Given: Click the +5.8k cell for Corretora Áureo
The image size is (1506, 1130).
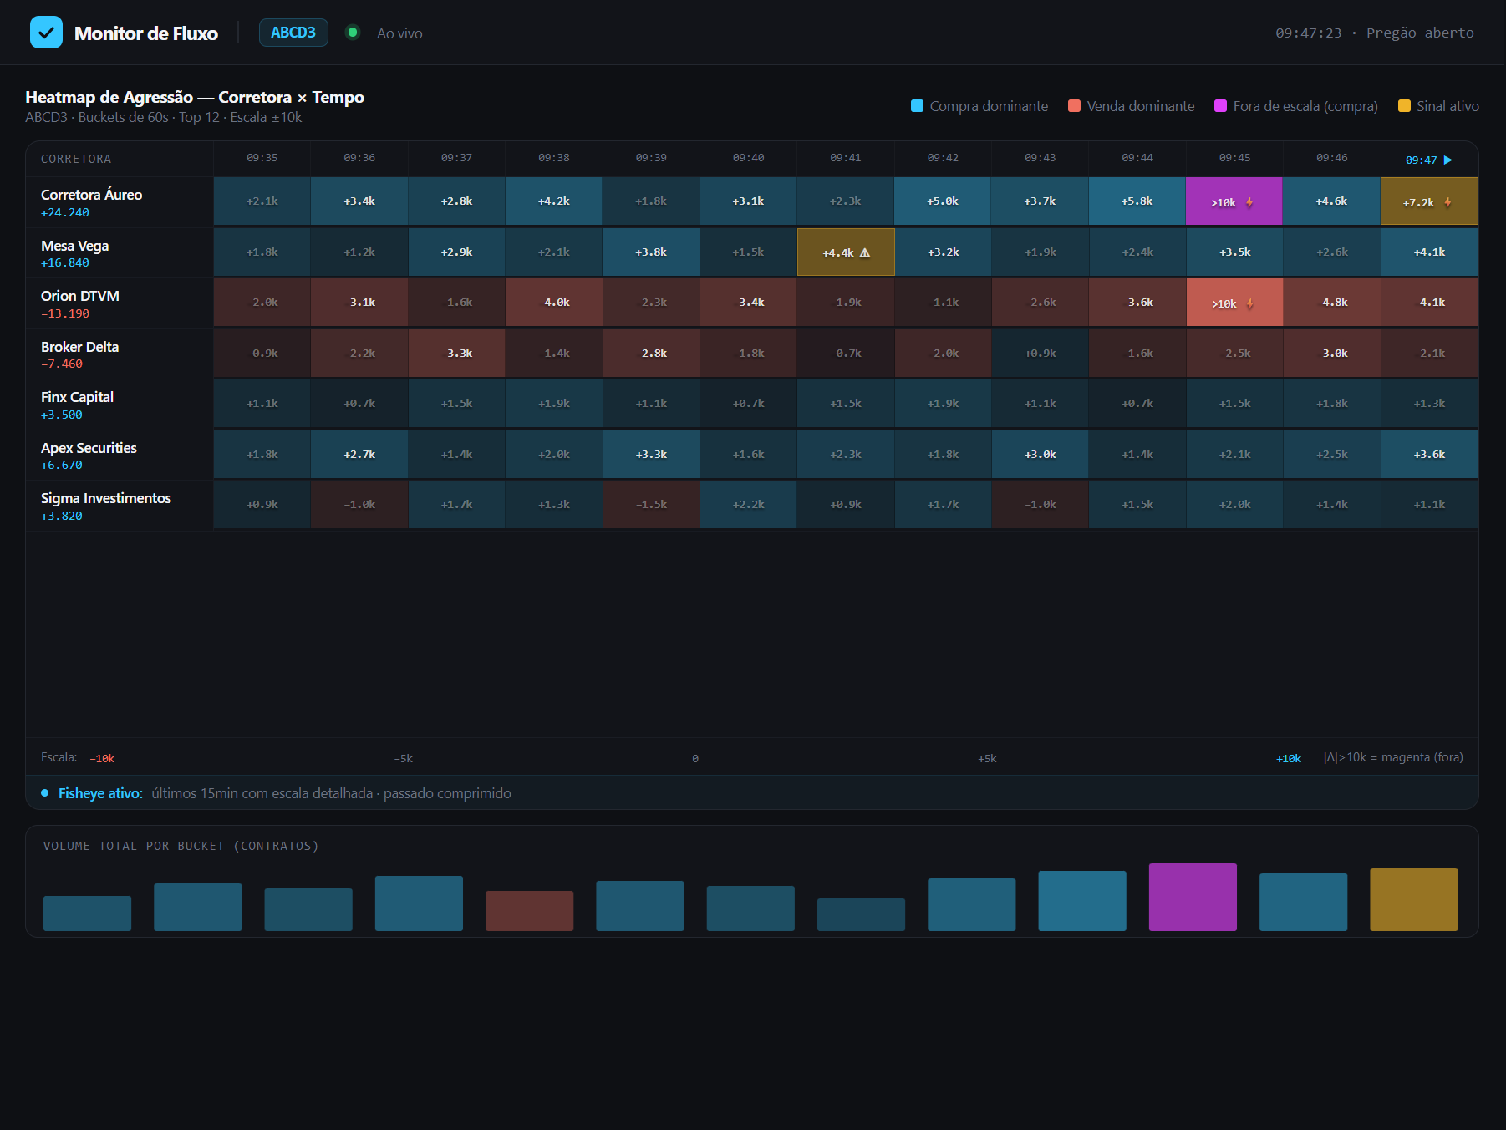Looking at the screenshot, I should coord(1137,201).
